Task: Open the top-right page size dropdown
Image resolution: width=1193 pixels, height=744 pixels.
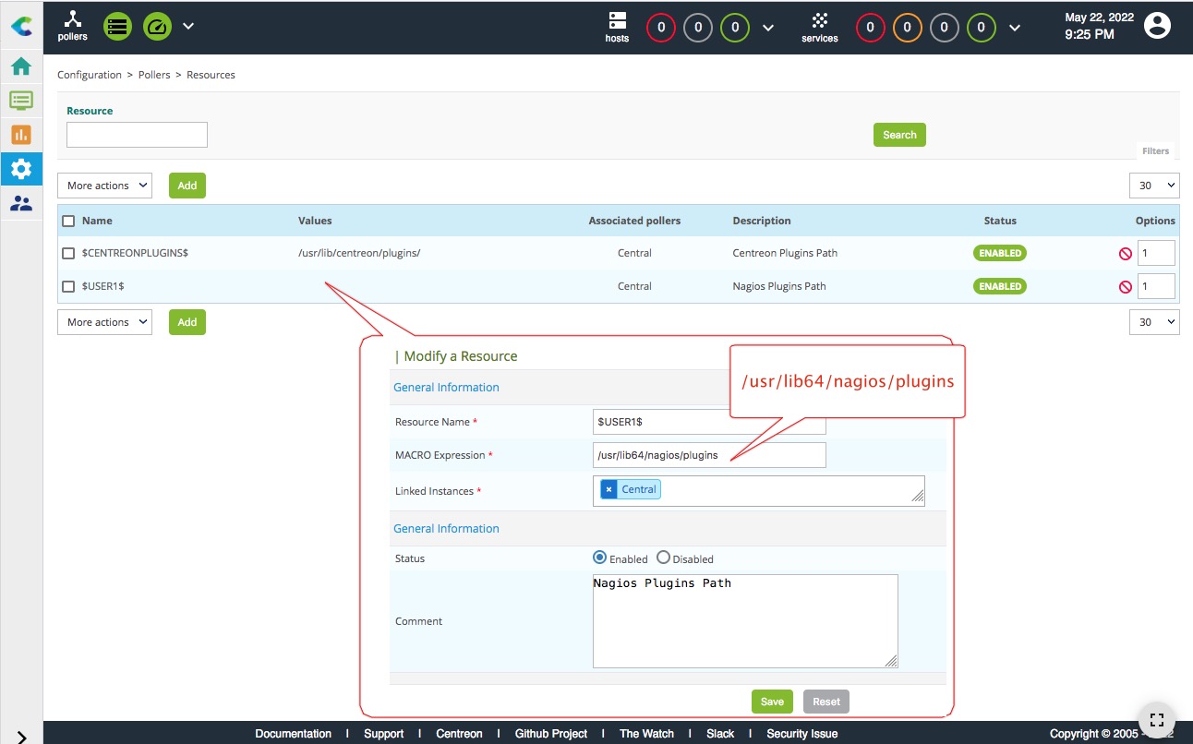Action: pos(1154,186)
